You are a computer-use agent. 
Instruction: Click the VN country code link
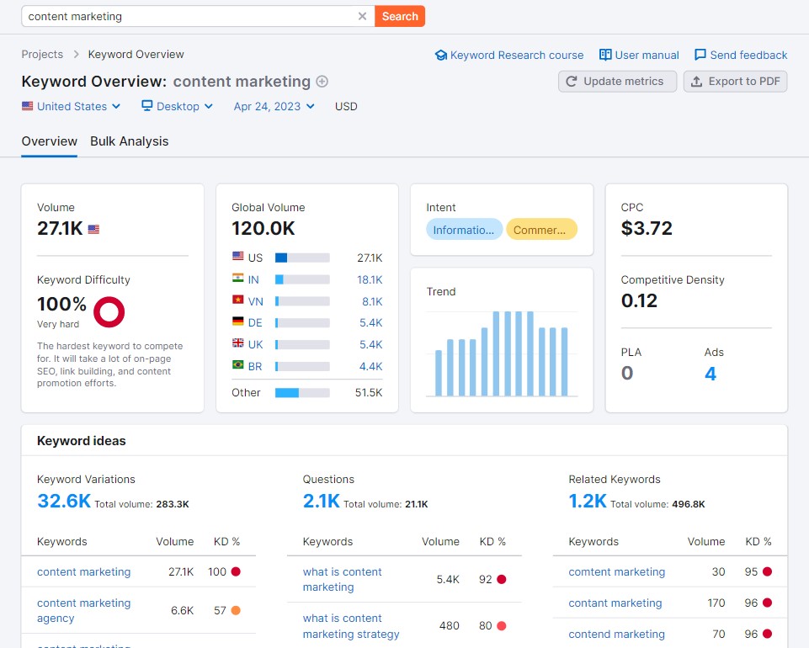255,301
